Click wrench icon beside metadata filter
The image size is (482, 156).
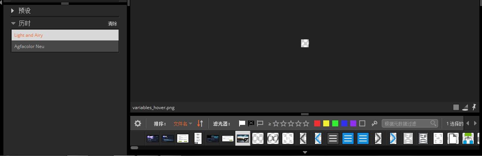point(374,123)
